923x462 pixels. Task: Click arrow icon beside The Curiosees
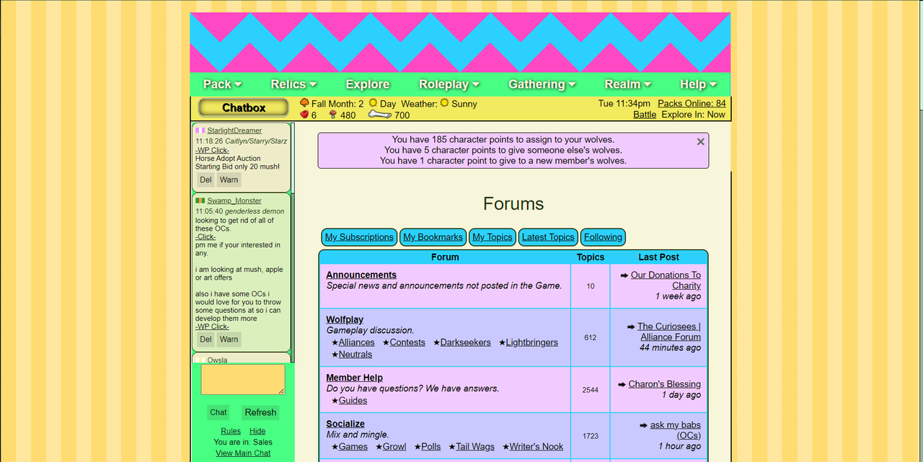(x=631, y=326)
